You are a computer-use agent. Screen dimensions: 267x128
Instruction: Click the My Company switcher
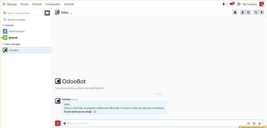[250, 4]
